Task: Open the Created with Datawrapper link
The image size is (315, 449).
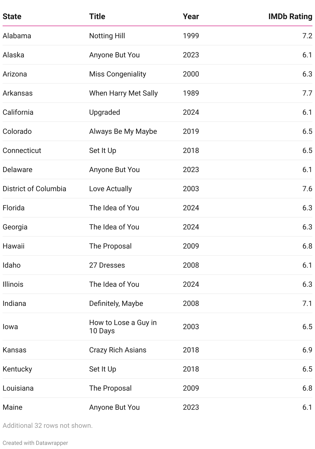Action: [35, 443]
